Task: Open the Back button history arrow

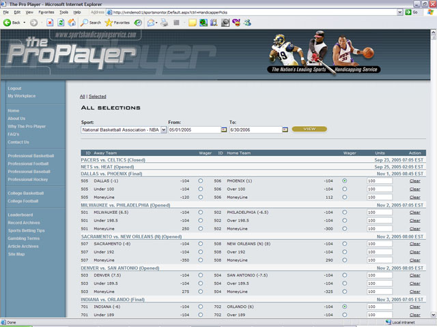Action: tap(25, 22)
